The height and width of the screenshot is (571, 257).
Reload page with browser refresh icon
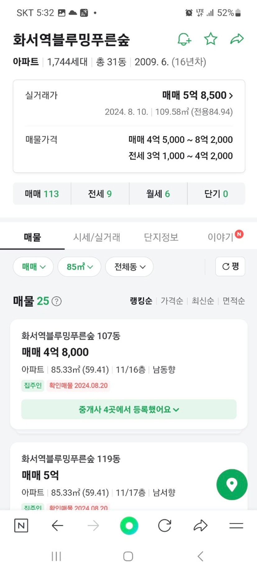[x=165, y=525]
